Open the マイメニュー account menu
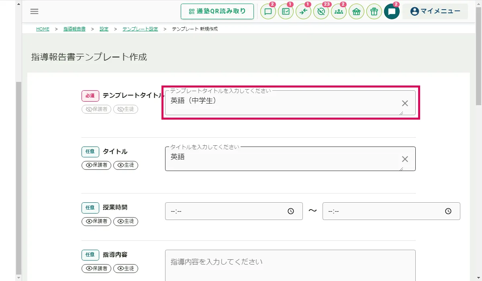Image resolution: width=482 pixels, height=281 pixels. pos(435,11)
